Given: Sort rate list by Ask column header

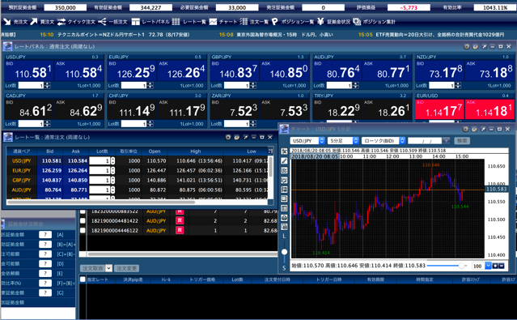Looking at the screenshot, I should pyautogui.click(x=76, y=151).
